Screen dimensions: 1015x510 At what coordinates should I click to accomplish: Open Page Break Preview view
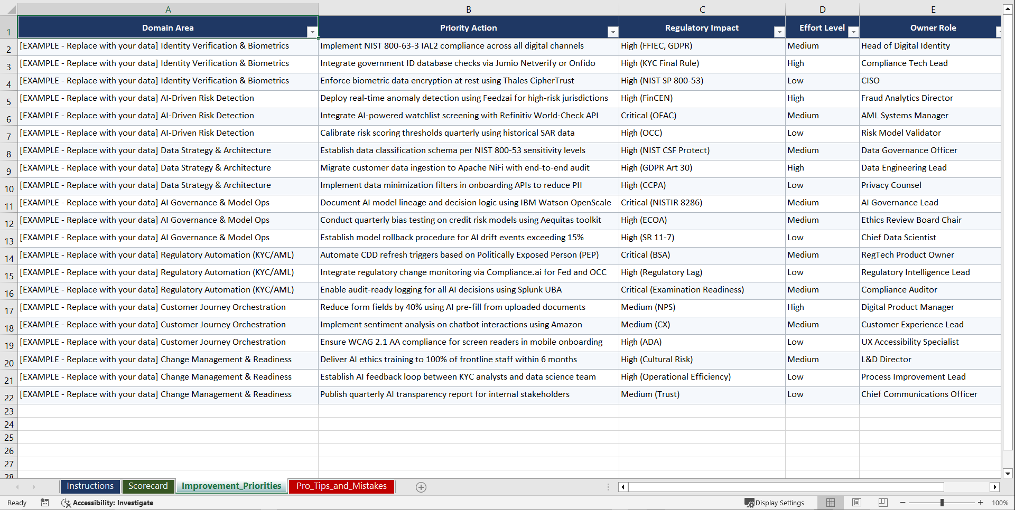[883, 503]
